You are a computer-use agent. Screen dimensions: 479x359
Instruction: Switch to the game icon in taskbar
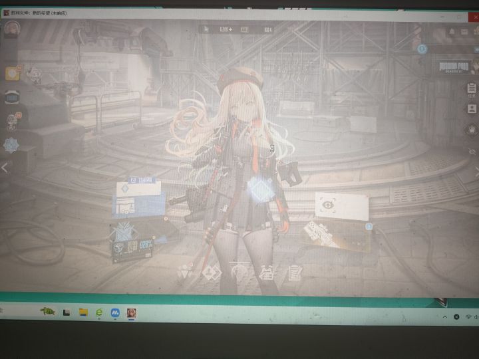(x=131, y=313)
